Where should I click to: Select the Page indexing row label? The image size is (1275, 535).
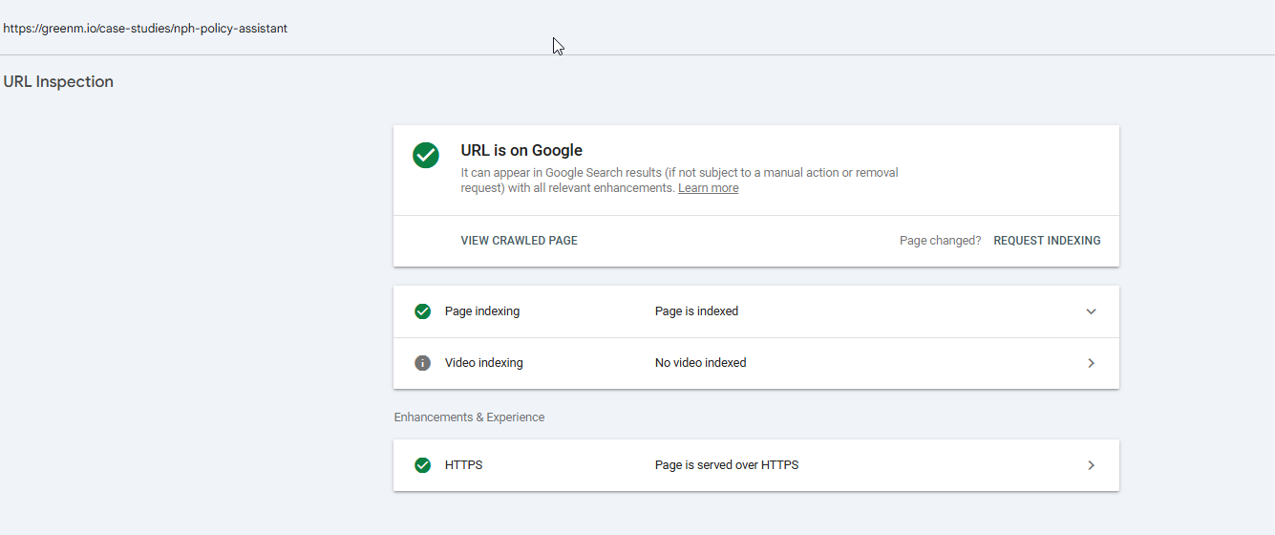pyautogui.click(x=482, y=311)
